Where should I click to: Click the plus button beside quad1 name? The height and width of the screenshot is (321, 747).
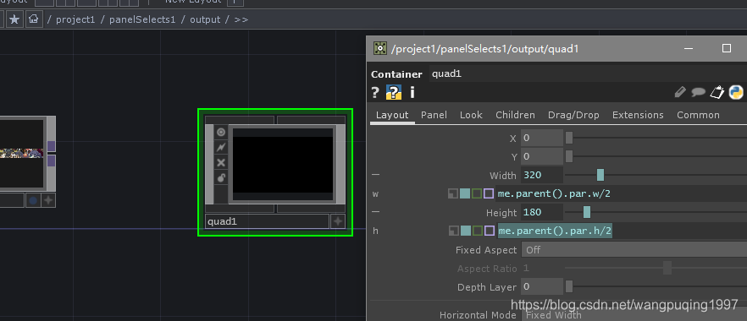click(338, 221)
